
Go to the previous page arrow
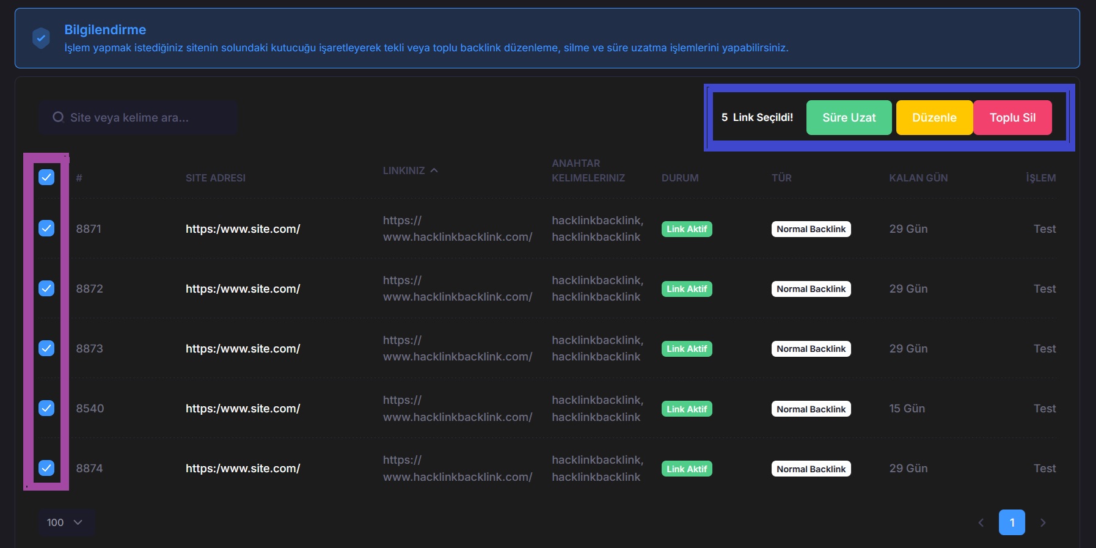tap(981, 522)
